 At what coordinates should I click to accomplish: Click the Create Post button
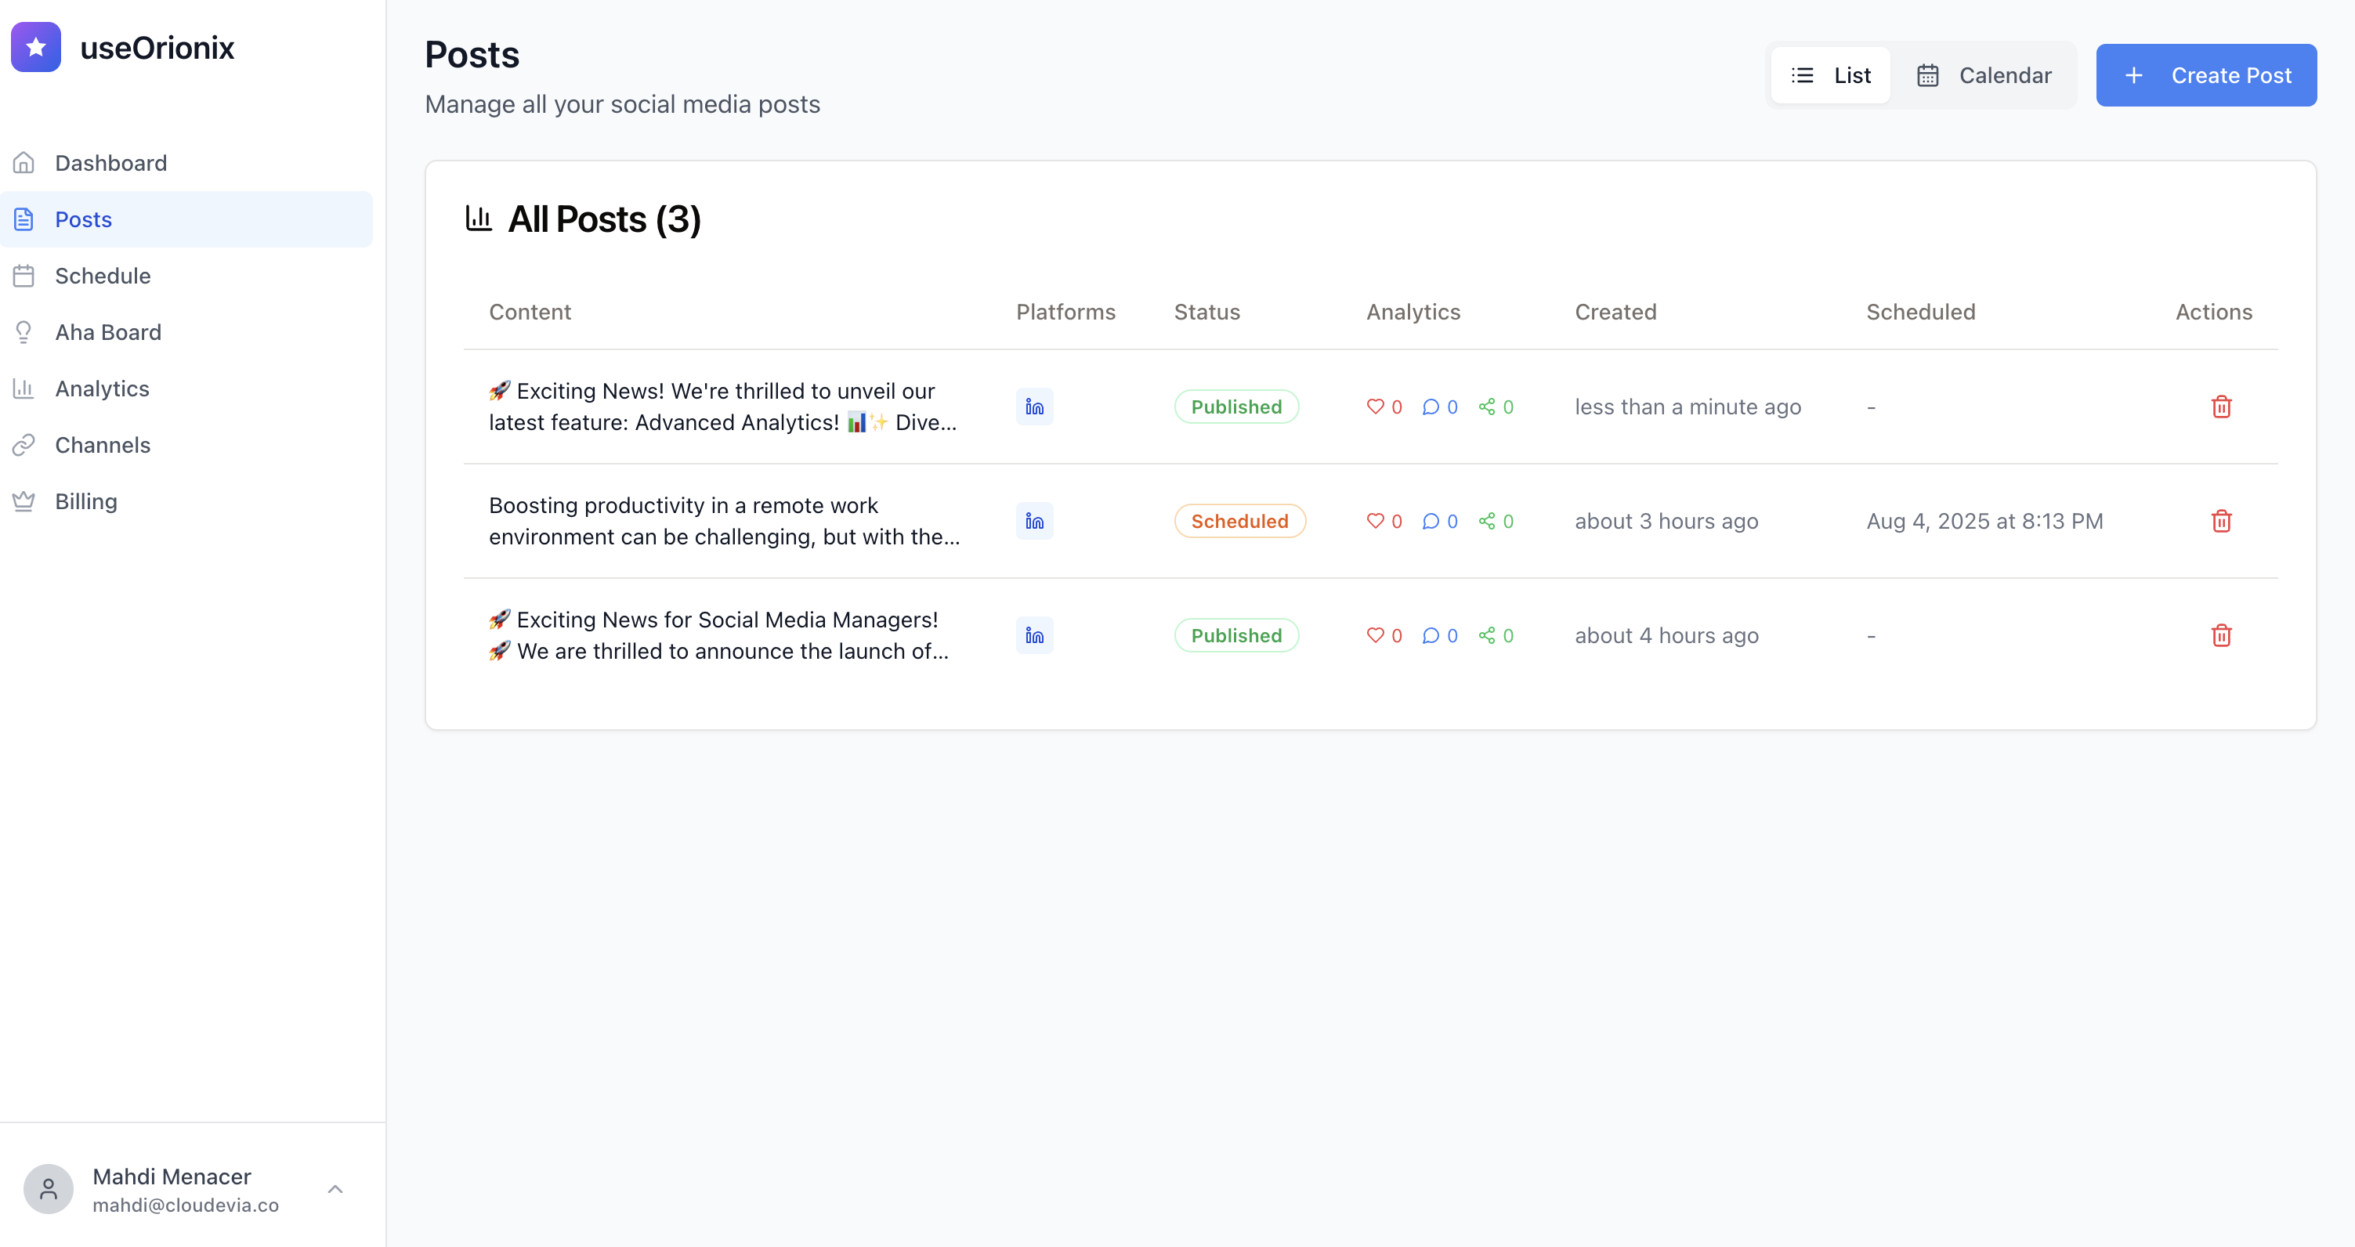(2205, 75)
